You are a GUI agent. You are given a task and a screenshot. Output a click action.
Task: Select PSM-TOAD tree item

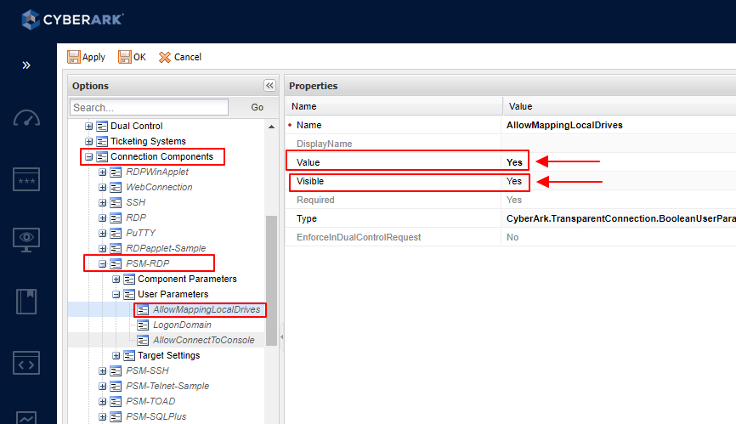(x=150, y=402)
